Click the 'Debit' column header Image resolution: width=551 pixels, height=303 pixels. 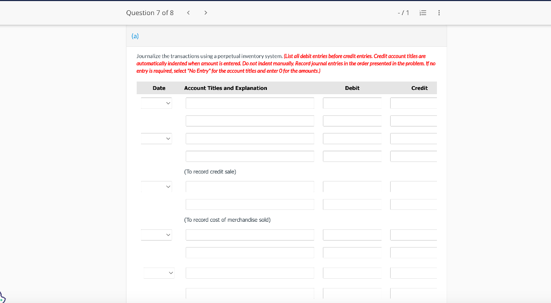point(352,88)
